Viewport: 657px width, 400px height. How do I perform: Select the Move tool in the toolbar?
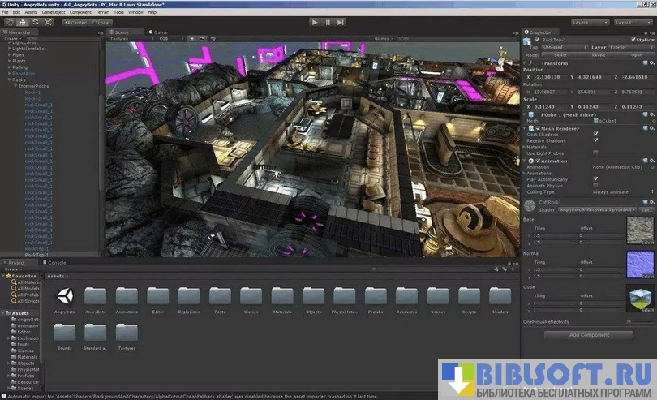pos(22,22)
